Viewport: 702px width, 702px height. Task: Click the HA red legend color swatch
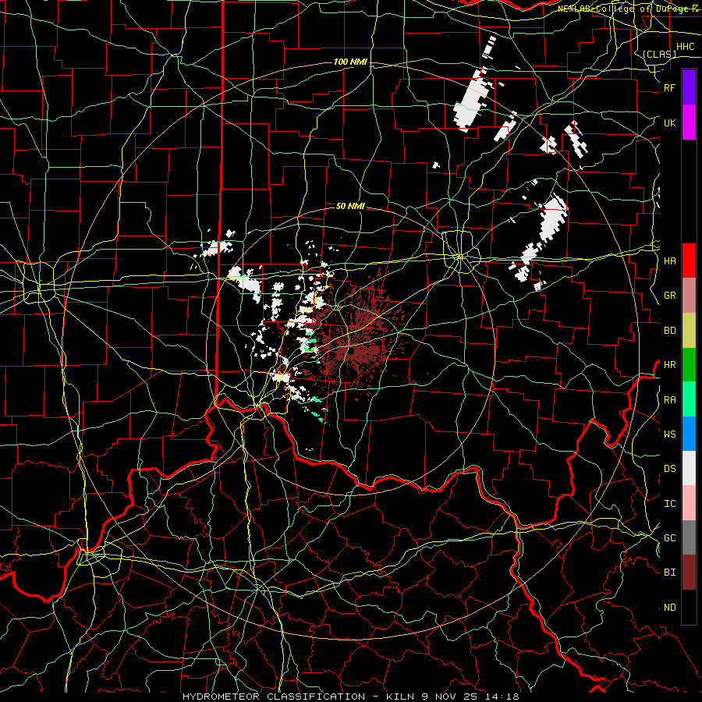pyautogui.click(x=689, y=261)
